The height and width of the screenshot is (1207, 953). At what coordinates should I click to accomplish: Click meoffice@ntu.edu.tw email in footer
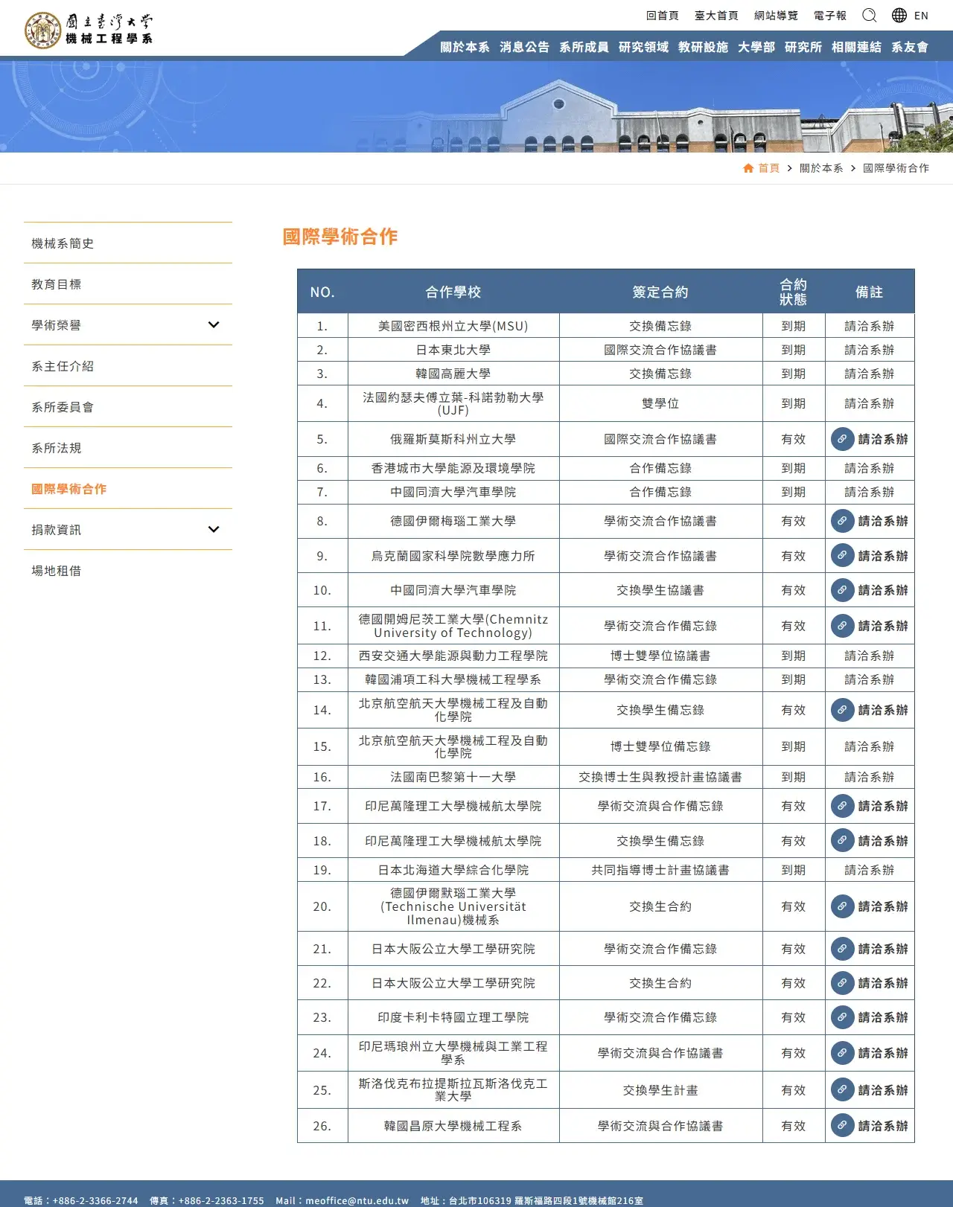pos(357,1200)
